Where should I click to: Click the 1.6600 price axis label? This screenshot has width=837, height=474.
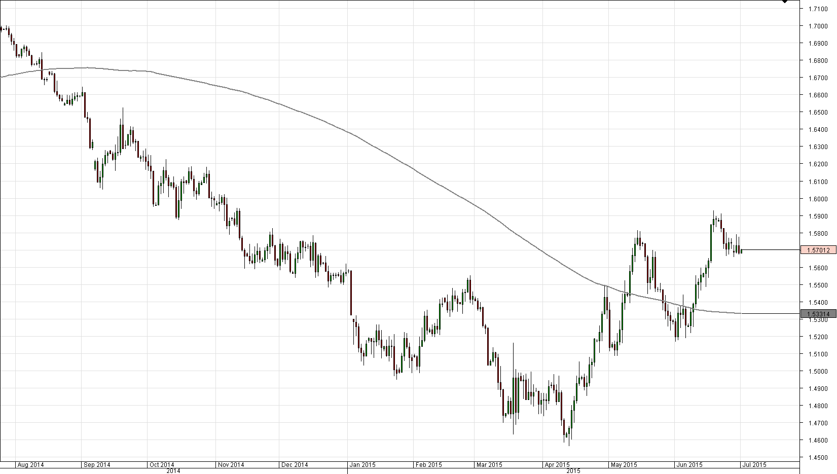coord(819,95)
